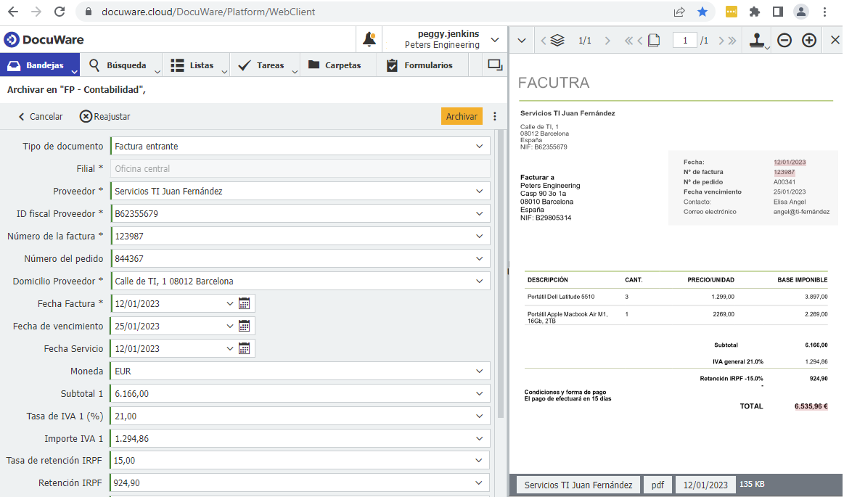Open the stamp tool in viewer

[x=760, y=41]
